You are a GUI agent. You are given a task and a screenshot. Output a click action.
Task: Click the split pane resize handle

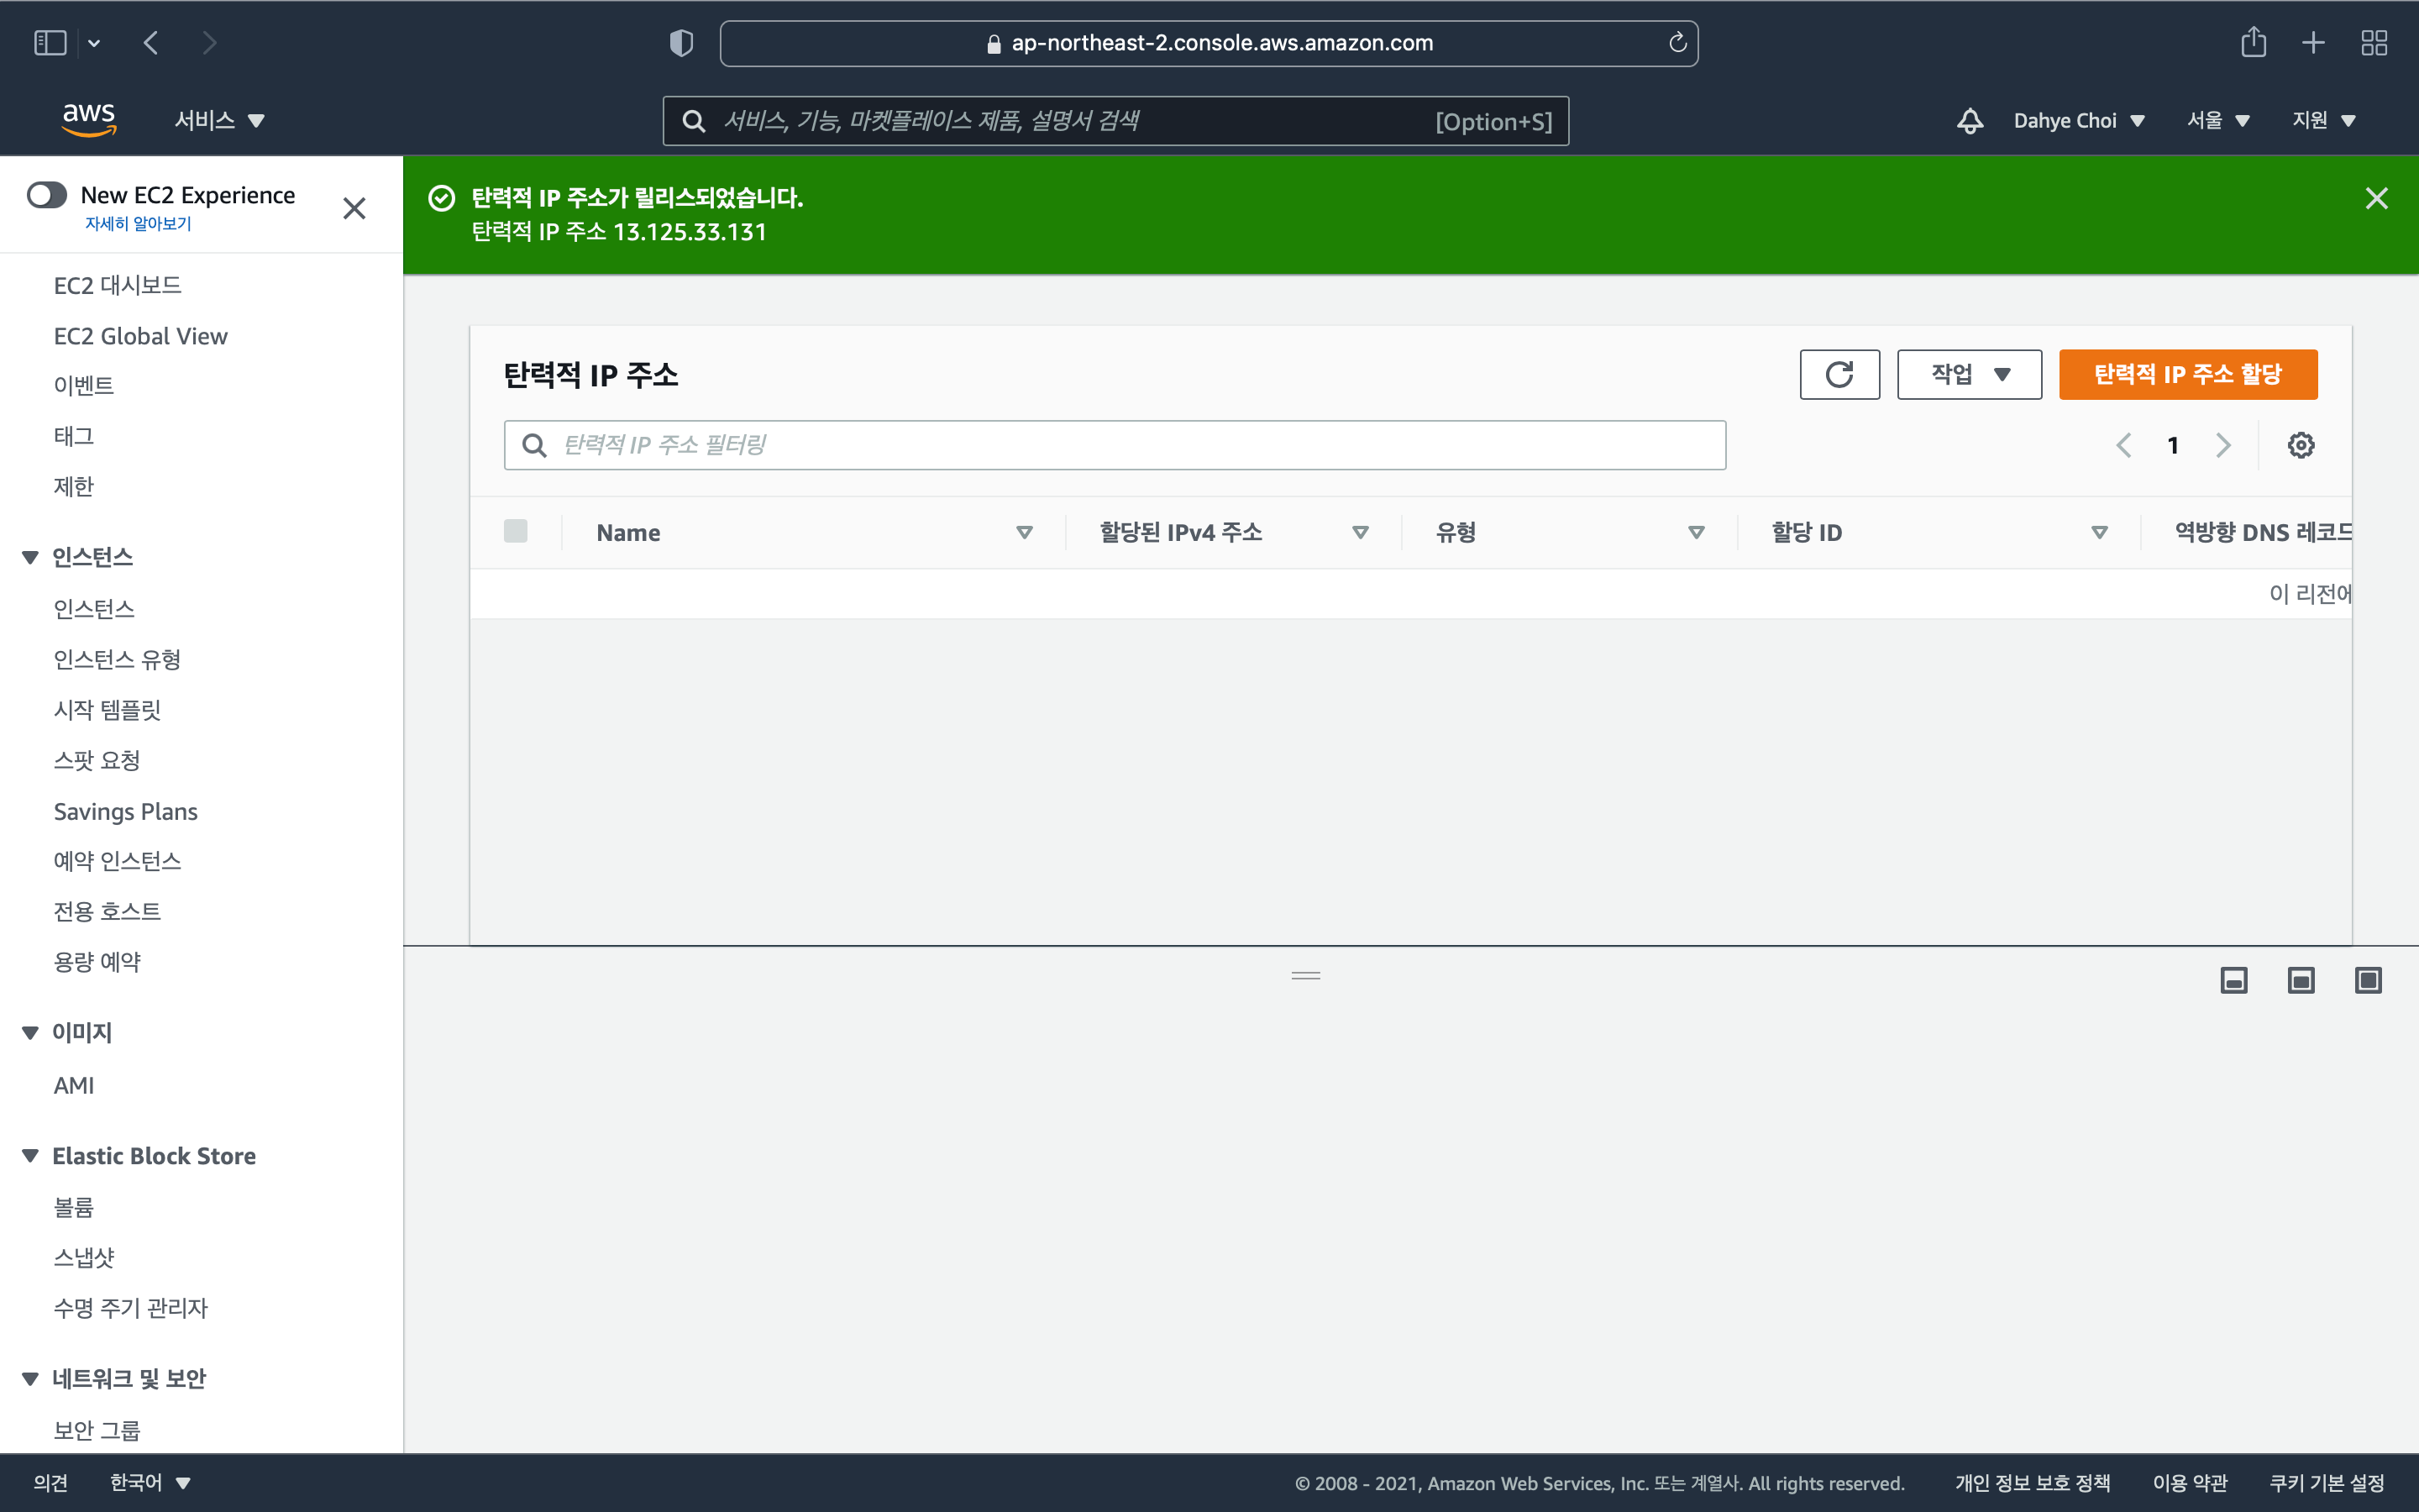[1305, 975]
